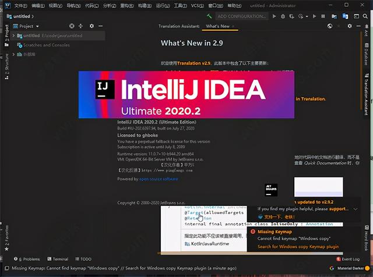Click the Profiler run icon
The height and width of the screenshot is (277, 373).
[x=301, y=16]
